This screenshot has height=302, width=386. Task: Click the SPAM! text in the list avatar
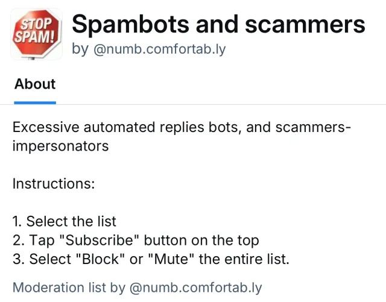(x=36, y=37)
